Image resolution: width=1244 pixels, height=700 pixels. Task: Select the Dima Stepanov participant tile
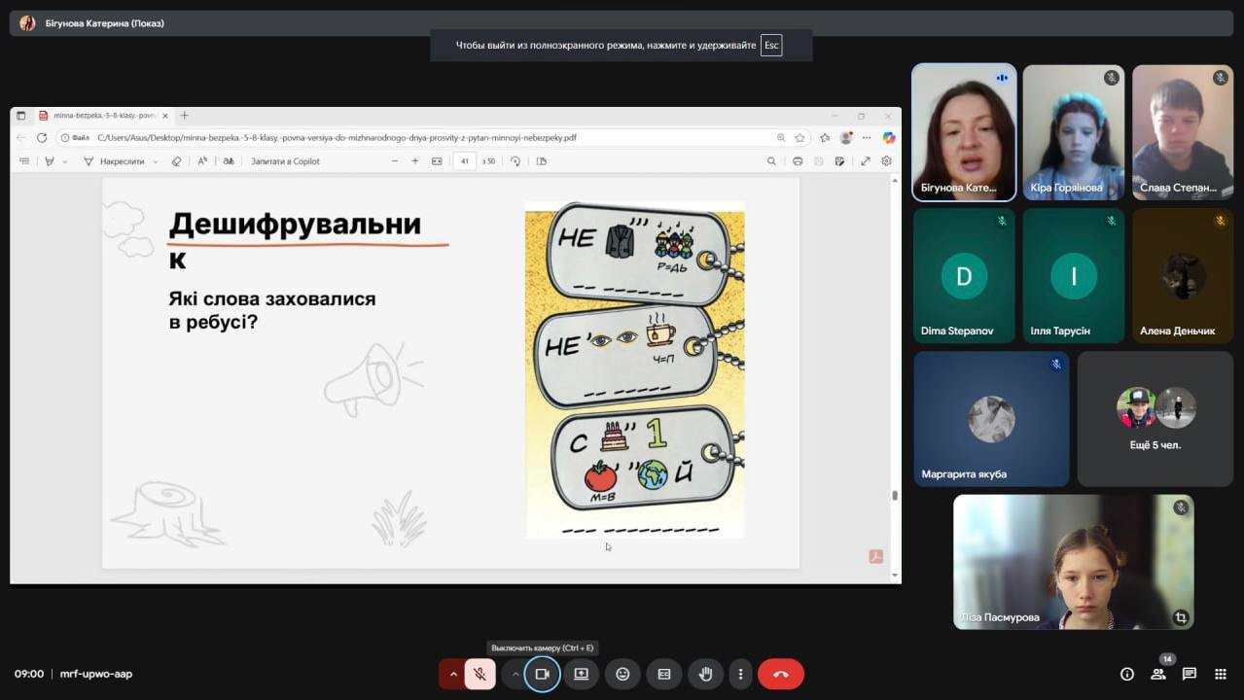click(964, 276)
